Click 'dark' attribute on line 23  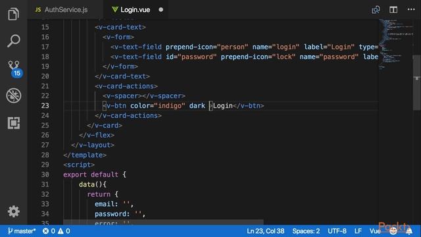click(x=197, y=105)
